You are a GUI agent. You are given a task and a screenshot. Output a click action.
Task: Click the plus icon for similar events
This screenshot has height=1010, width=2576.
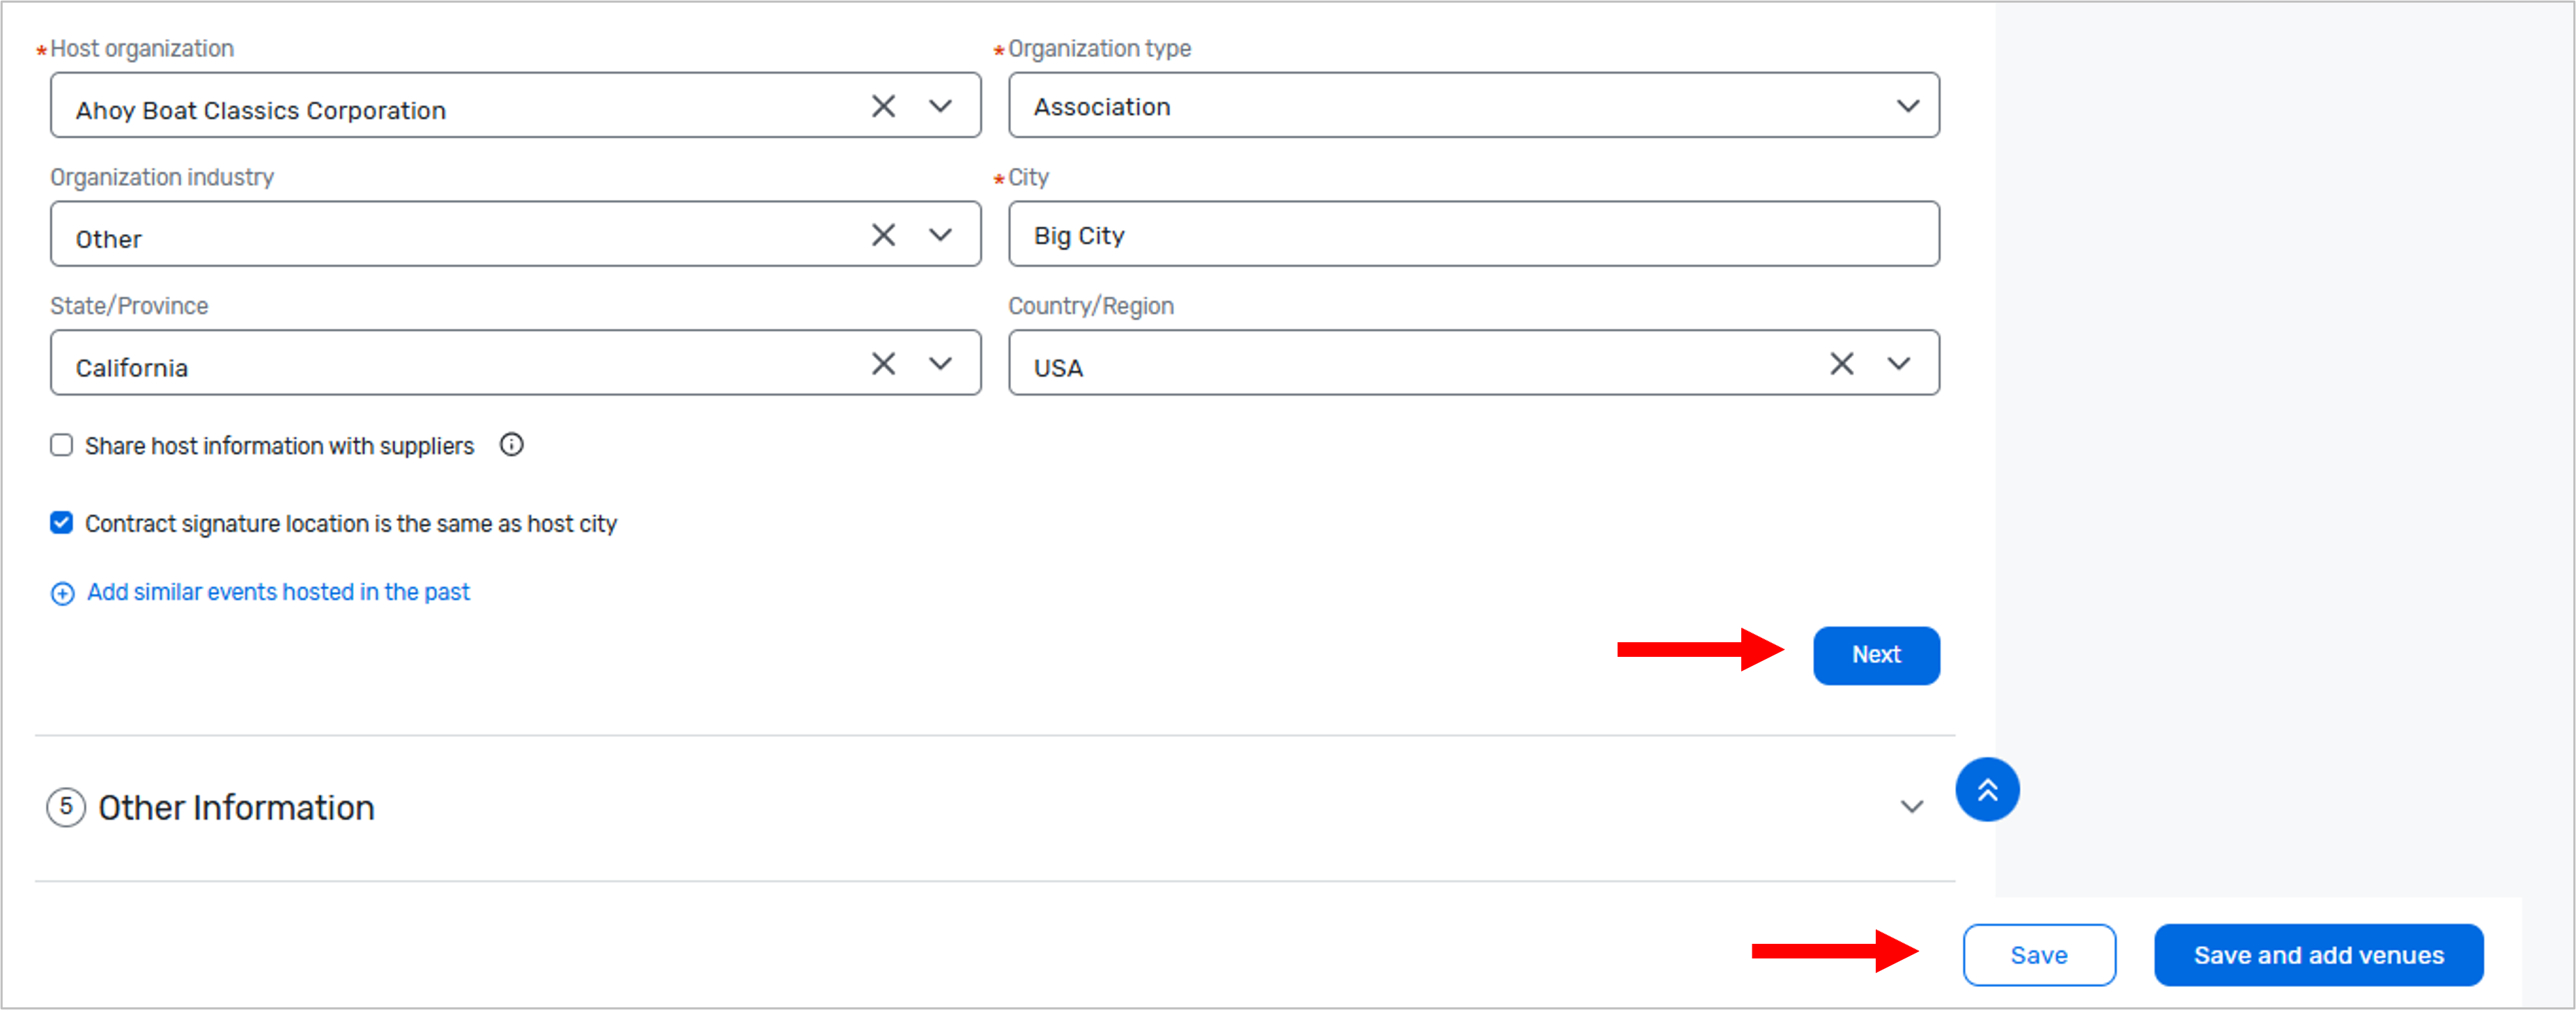tap(62, 594)
